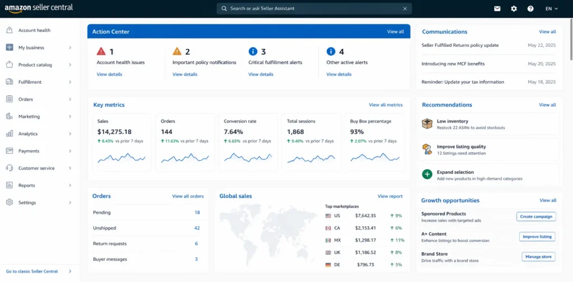Click the My business sidebar icon
573x282 pixels.
coord(10,47)
